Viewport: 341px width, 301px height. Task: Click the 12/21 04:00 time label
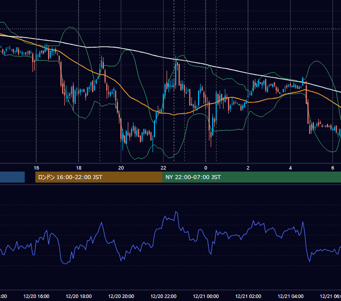(290, 296)
